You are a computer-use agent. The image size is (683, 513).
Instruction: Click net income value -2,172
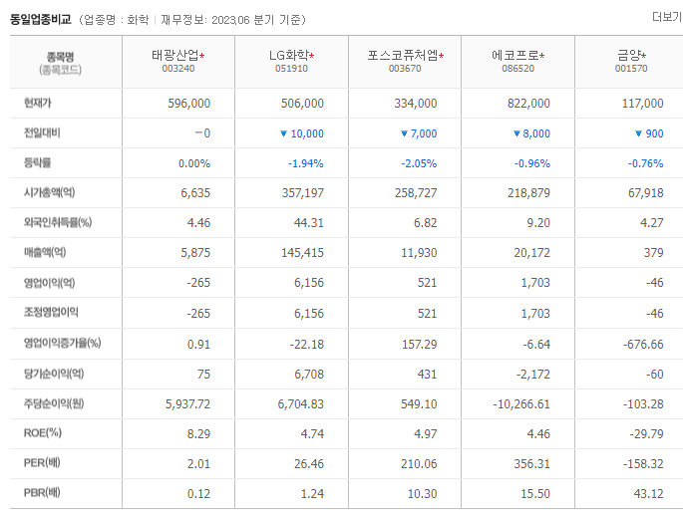pyautogui.click(x=533, y=375)
